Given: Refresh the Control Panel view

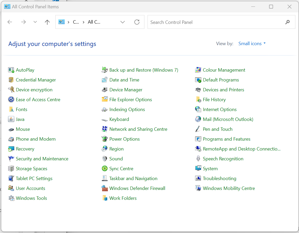Looking at the screenshot, I should tap(137, 22).
